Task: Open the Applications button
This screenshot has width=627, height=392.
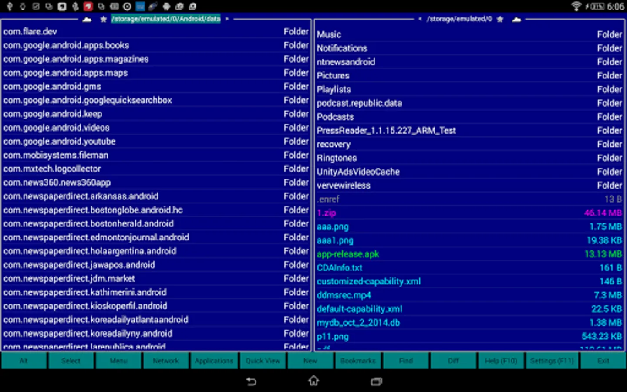Action: (x=214, y=361)
